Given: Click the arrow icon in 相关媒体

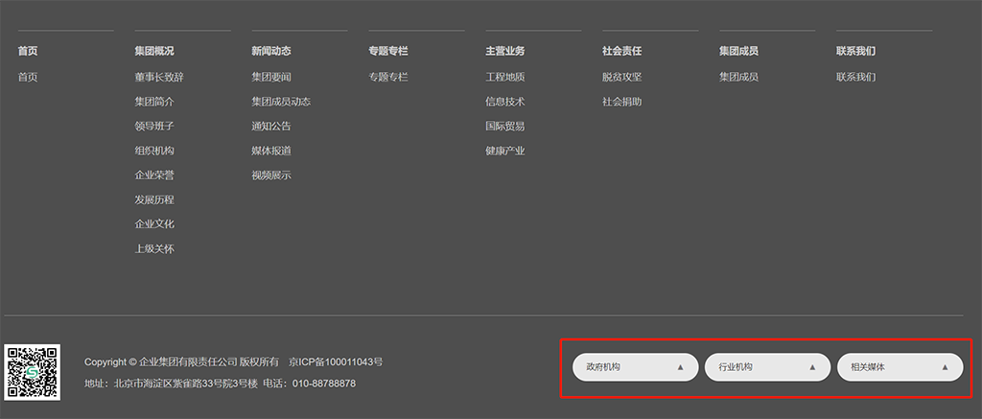Looking at the screenshot, I should pos(945,367).
